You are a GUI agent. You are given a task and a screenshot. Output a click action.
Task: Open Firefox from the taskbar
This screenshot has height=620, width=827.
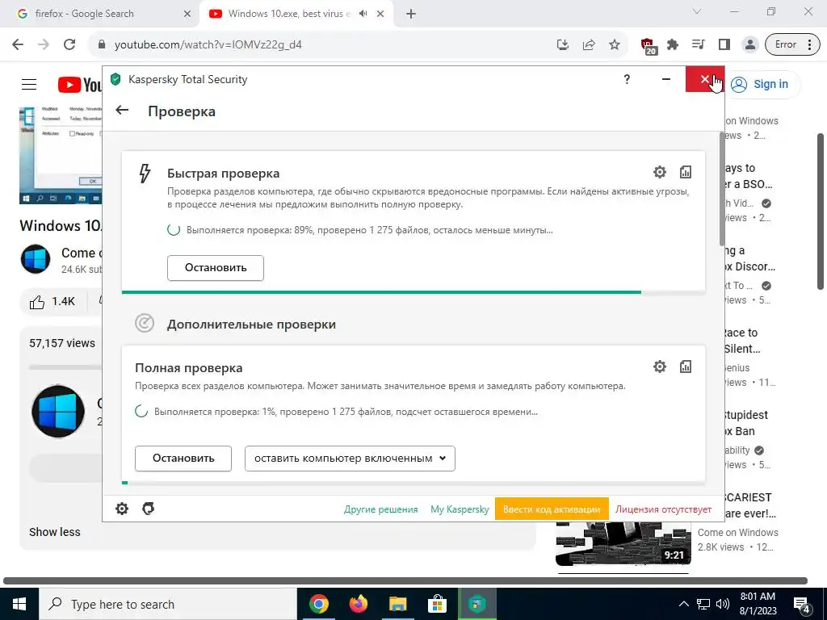click(359, 604)
